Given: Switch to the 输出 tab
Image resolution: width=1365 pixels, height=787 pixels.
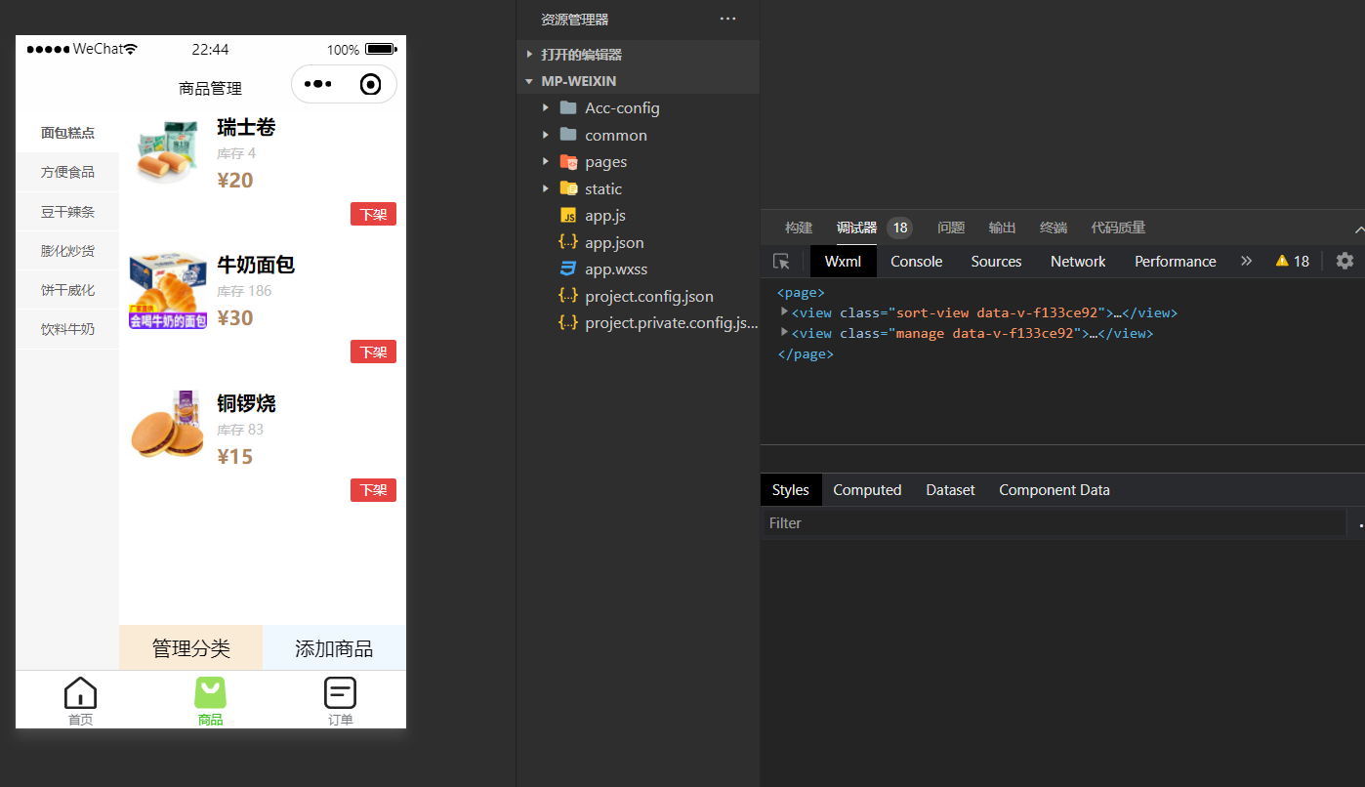Looking at the screenshot, I should coord(1002,228).
